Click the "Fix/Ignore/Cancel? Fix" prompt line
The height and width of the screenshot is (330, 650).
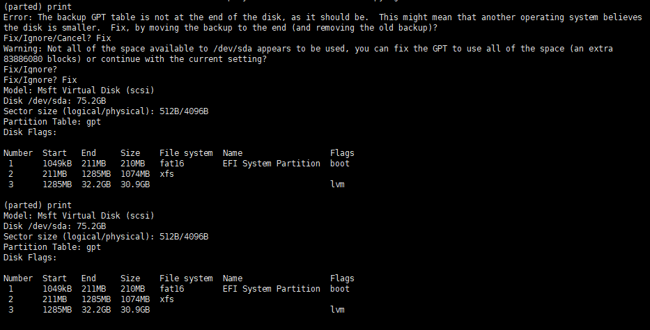tap(57, 38)
